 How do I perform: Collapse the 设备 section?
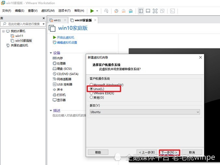pos(51,53)
